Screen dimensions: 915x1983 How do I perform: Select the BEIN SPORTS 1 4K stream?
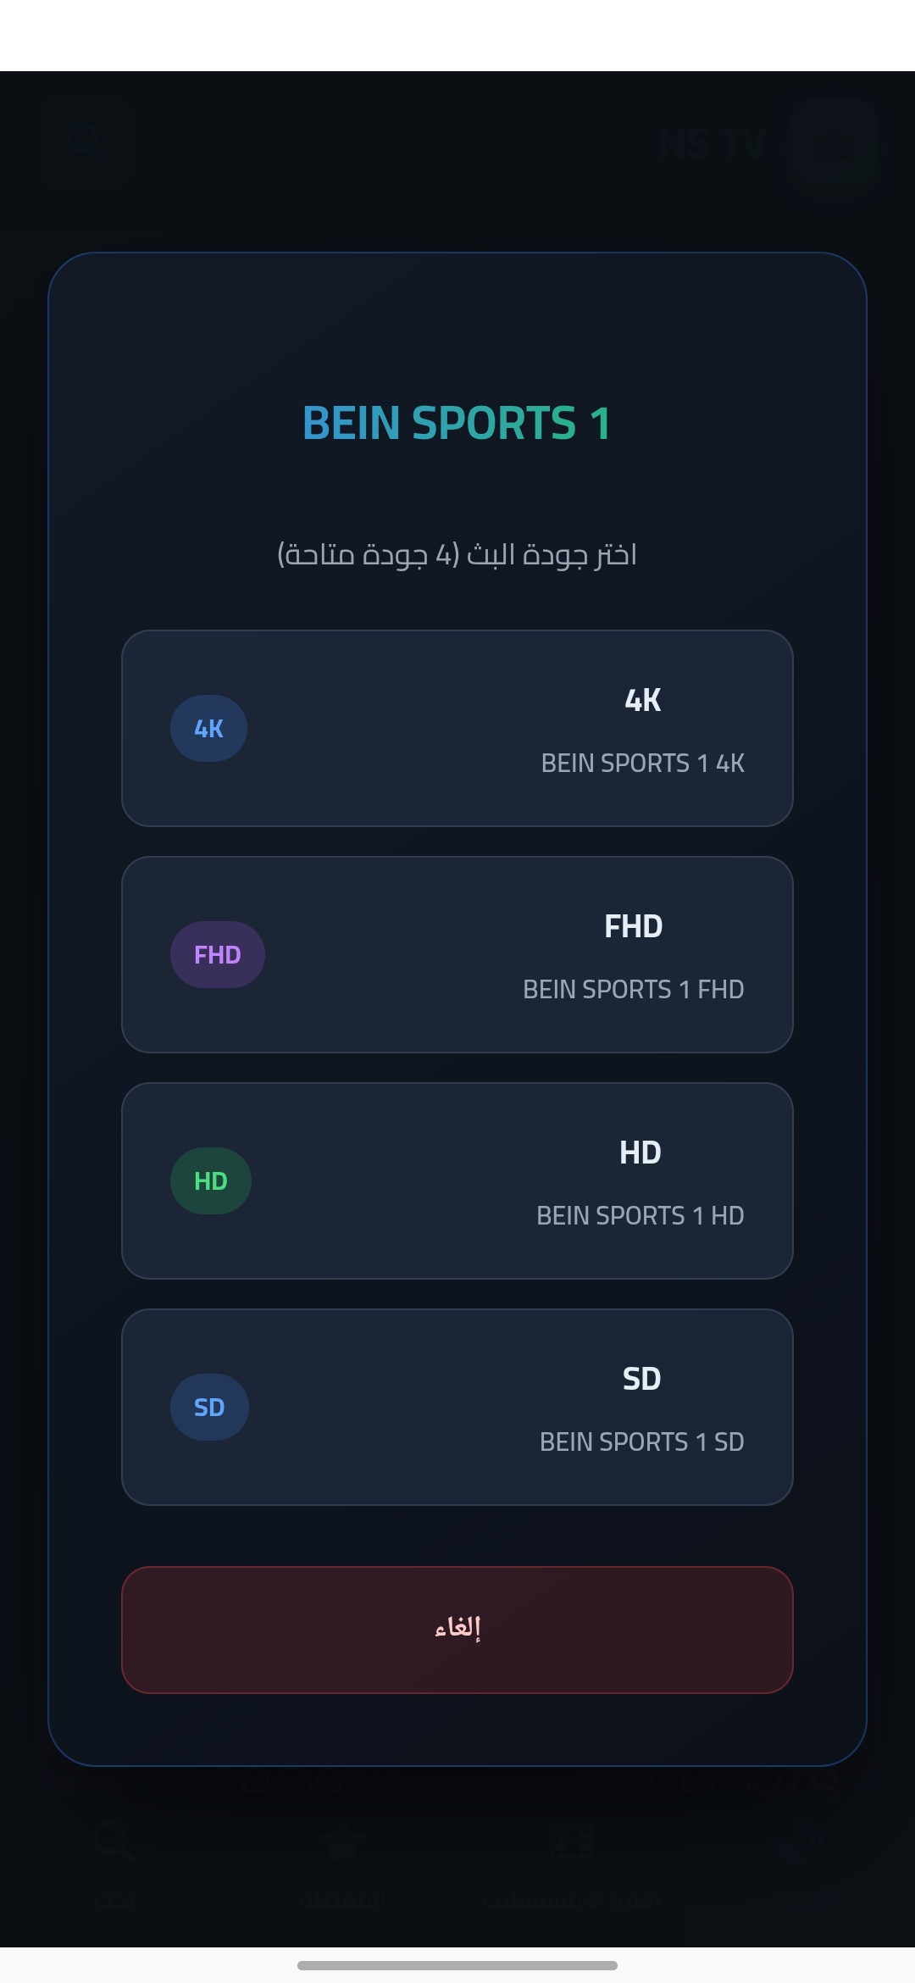point(457,728)
